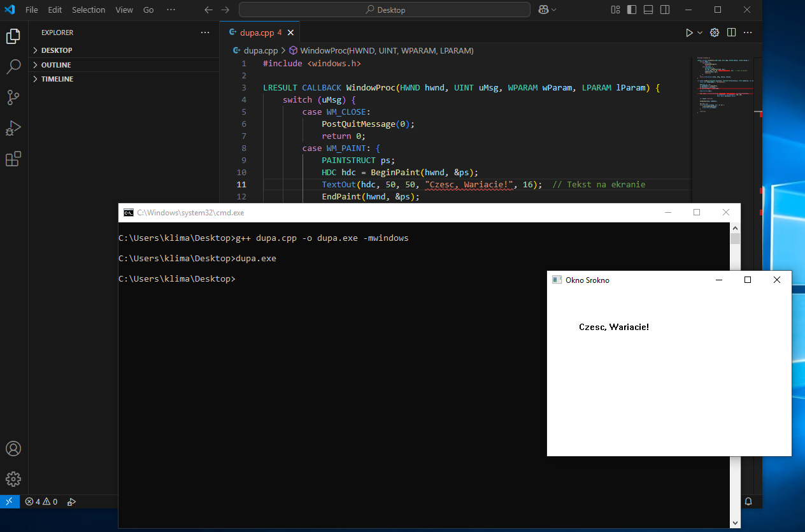
Task: Click the errors and warnings status indicator
Action: [x=41, y=501]
